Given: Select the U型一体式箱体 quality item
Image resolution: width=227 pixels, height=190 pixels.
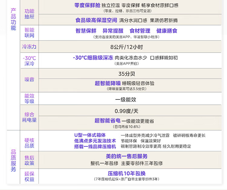Looking at the screenshot, I should point(90,135).
